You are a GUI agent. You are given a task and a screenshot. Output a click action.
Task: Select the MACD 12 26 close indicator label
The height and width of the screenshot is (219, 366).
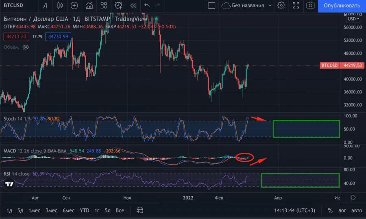coord(35,151)
